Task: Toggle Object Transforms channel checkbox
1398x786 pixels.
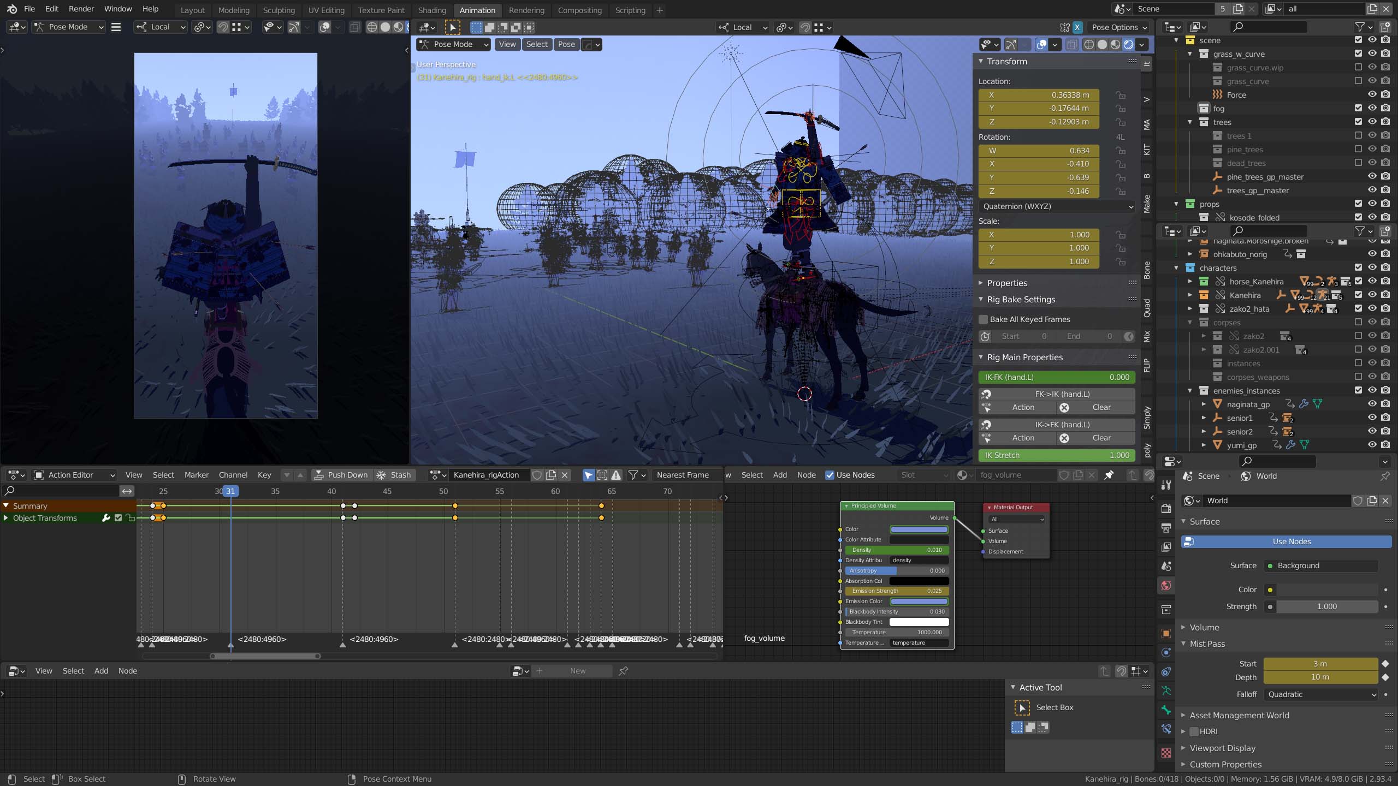Action: tap(118, 518)
